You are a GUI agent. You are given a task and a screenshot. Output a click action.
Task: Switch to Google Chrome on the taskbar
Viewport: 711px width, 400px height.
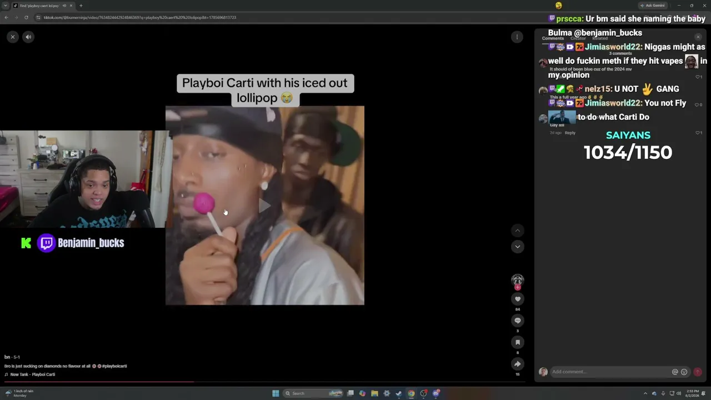pos(411,393)
